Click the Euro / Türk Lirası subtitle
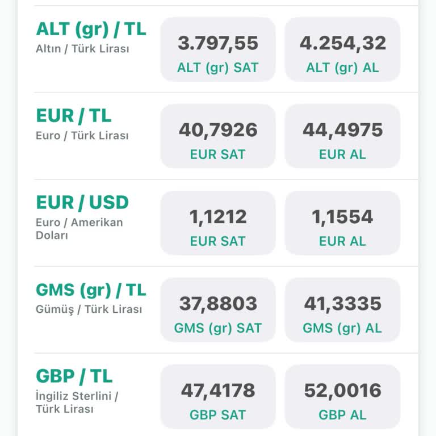The image size is (436, 436). coord(82,136)
